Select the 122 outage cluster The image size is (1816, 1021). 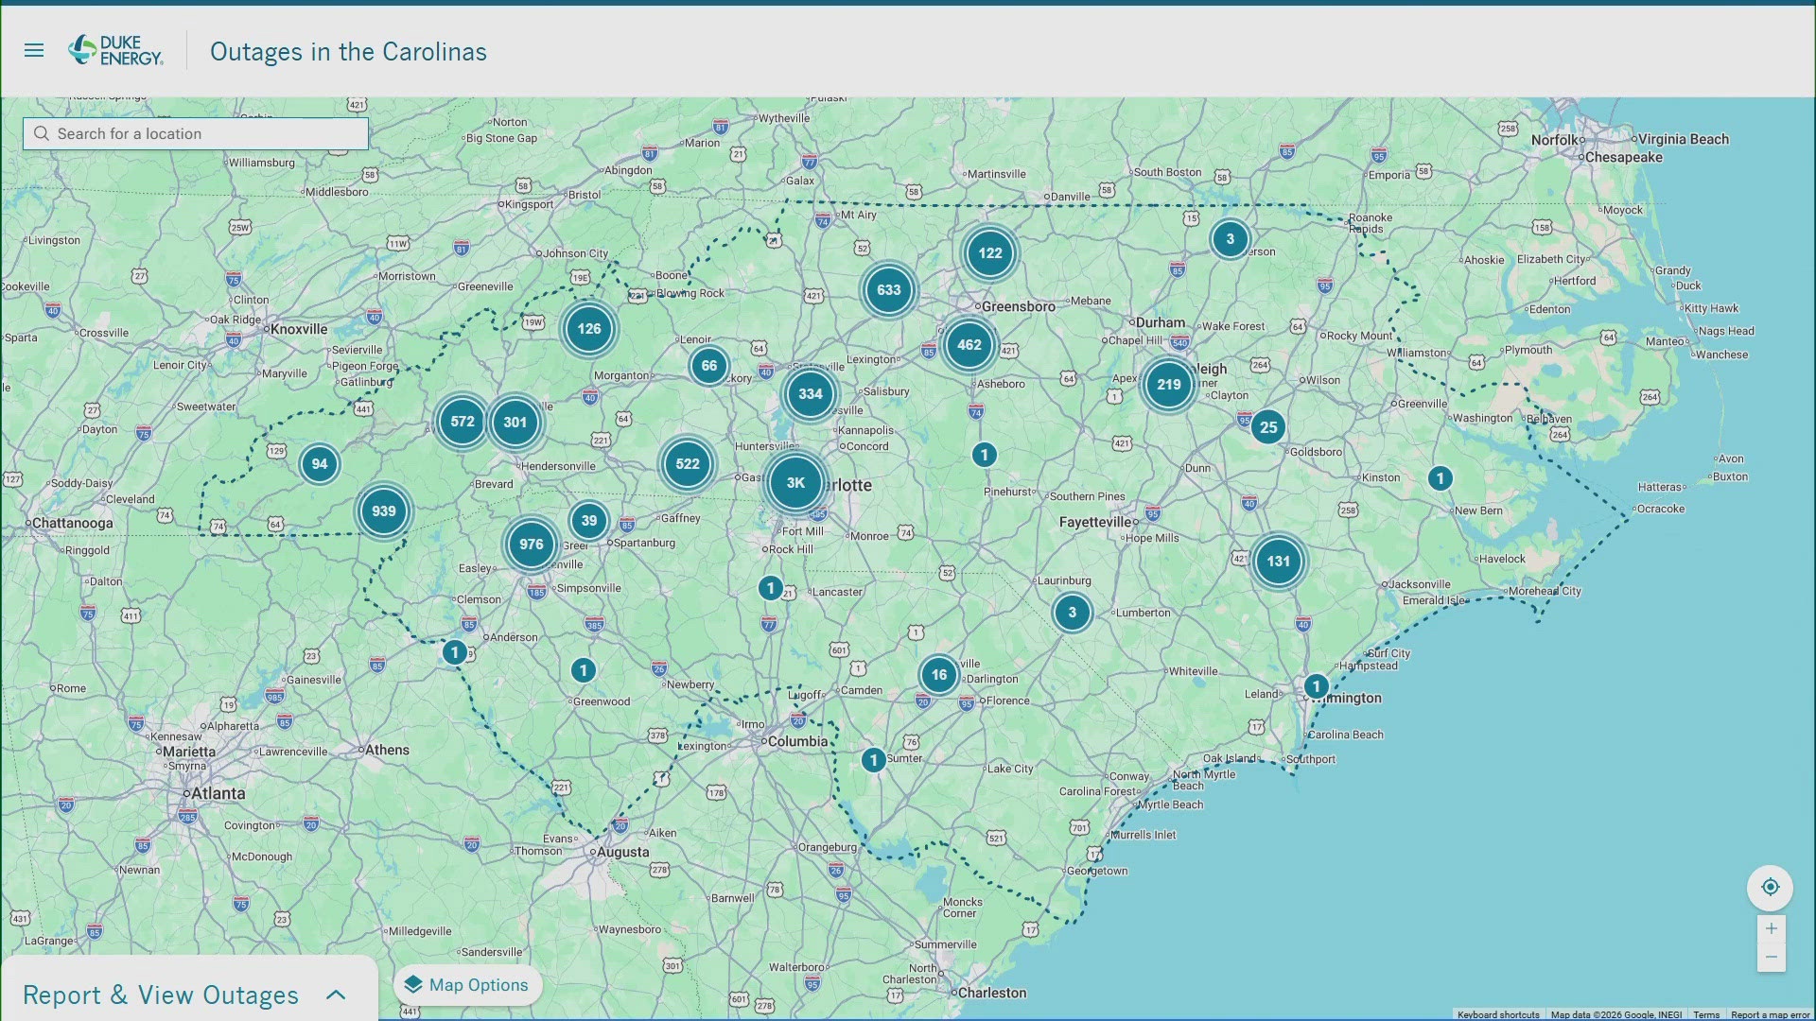[989, 252]
